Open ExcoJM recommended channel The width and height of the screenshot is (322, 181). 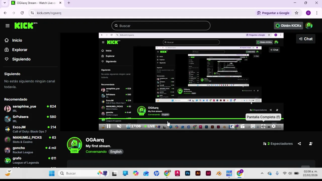tap(30, 129)
